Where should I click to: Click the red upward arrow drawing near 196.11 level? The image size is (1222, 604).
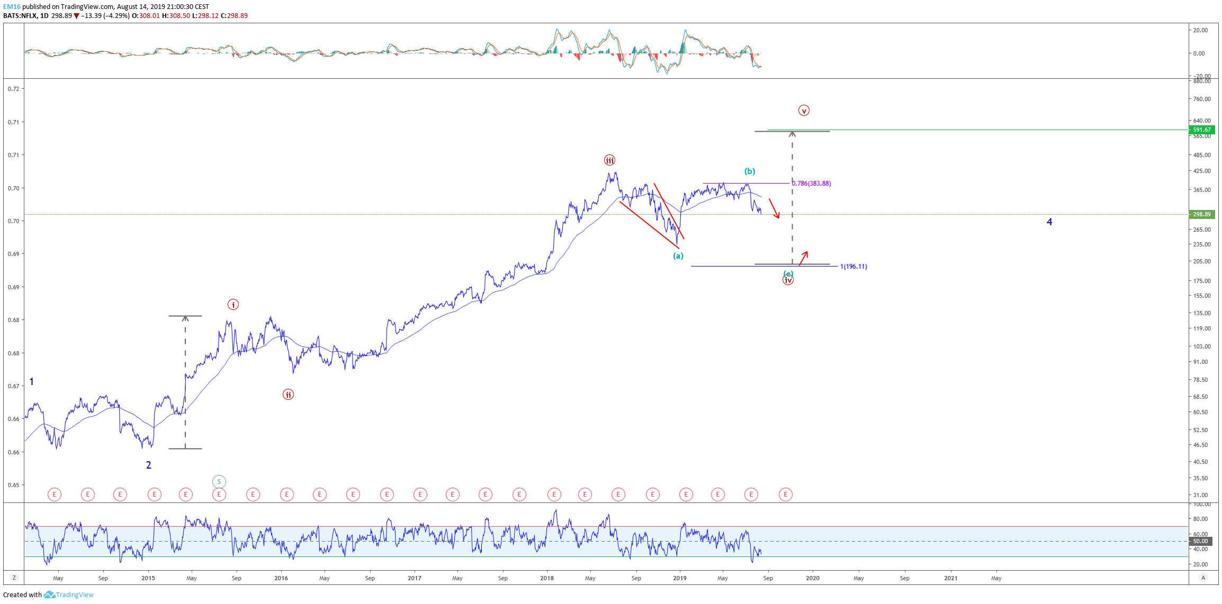click(804, 258)
